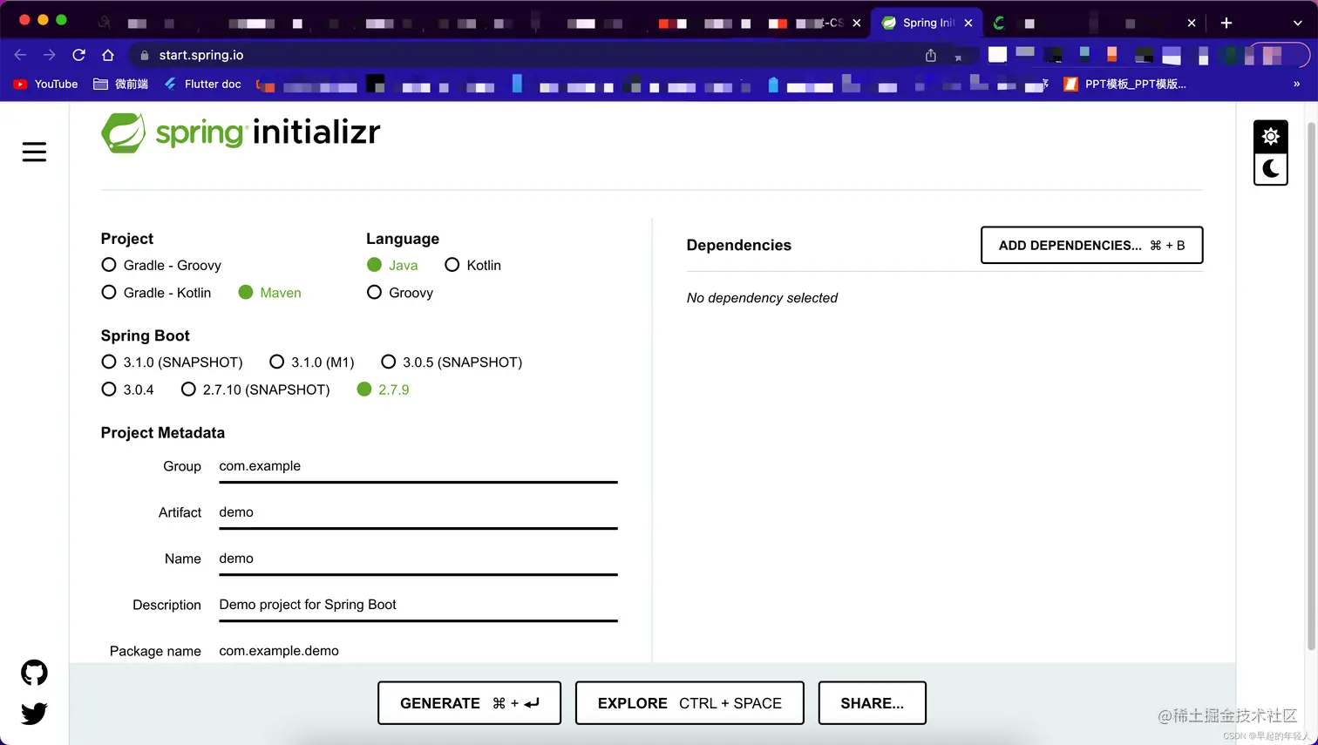Select Spring Boot 3.1.0 (M1)
The width and height of the screenshot is (1318, 745).
312,362
